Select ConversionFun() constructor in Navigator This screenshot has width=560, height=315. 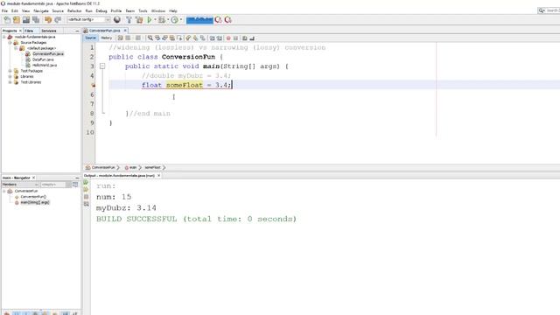click(33, 197)
